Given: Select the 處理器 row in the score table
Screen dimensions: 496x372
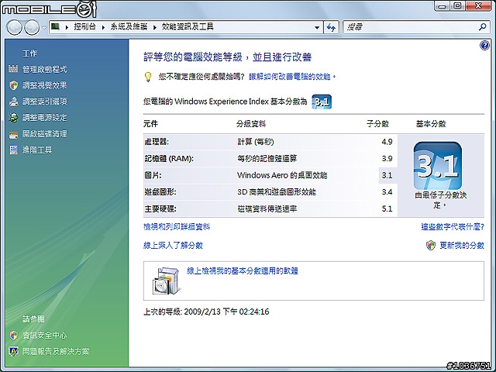Looking at the screenshot, I should click(270, 142).
